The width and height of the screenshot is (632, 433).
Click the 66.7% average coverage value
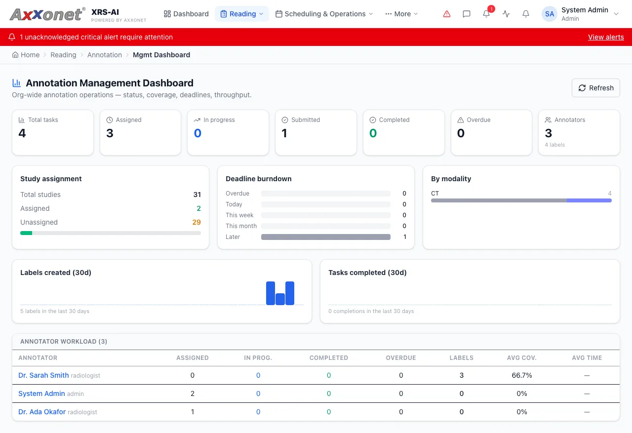[522, 375]
